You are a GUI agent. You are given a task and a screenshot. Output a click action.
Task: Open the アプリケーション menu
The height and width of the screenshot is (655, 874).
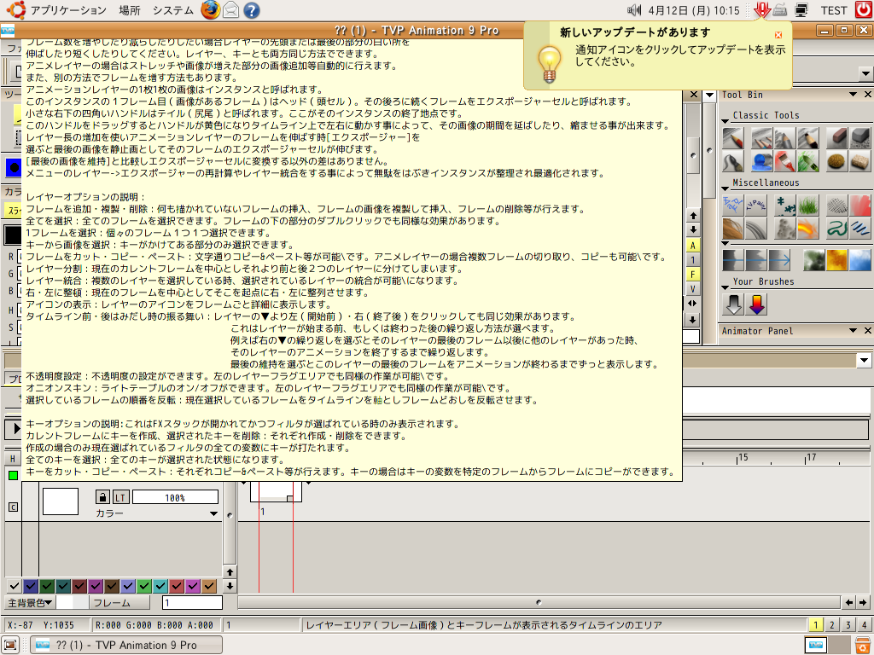[x=68, y=10]
